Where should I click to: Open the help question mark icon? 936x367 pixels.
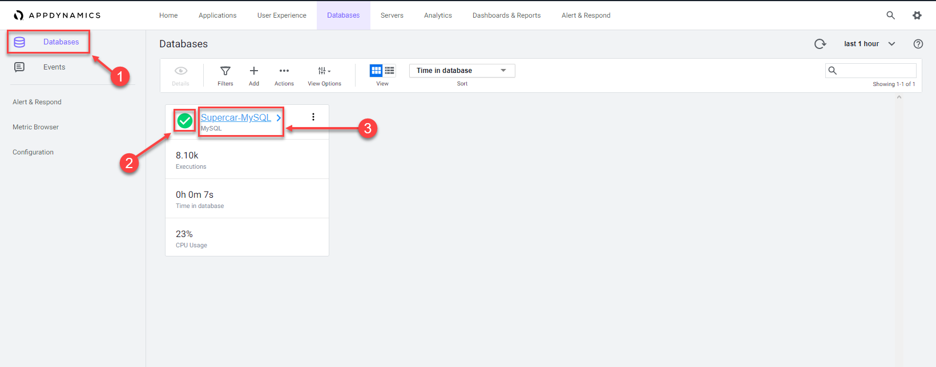pyautogui.click(x=918, y=44)
